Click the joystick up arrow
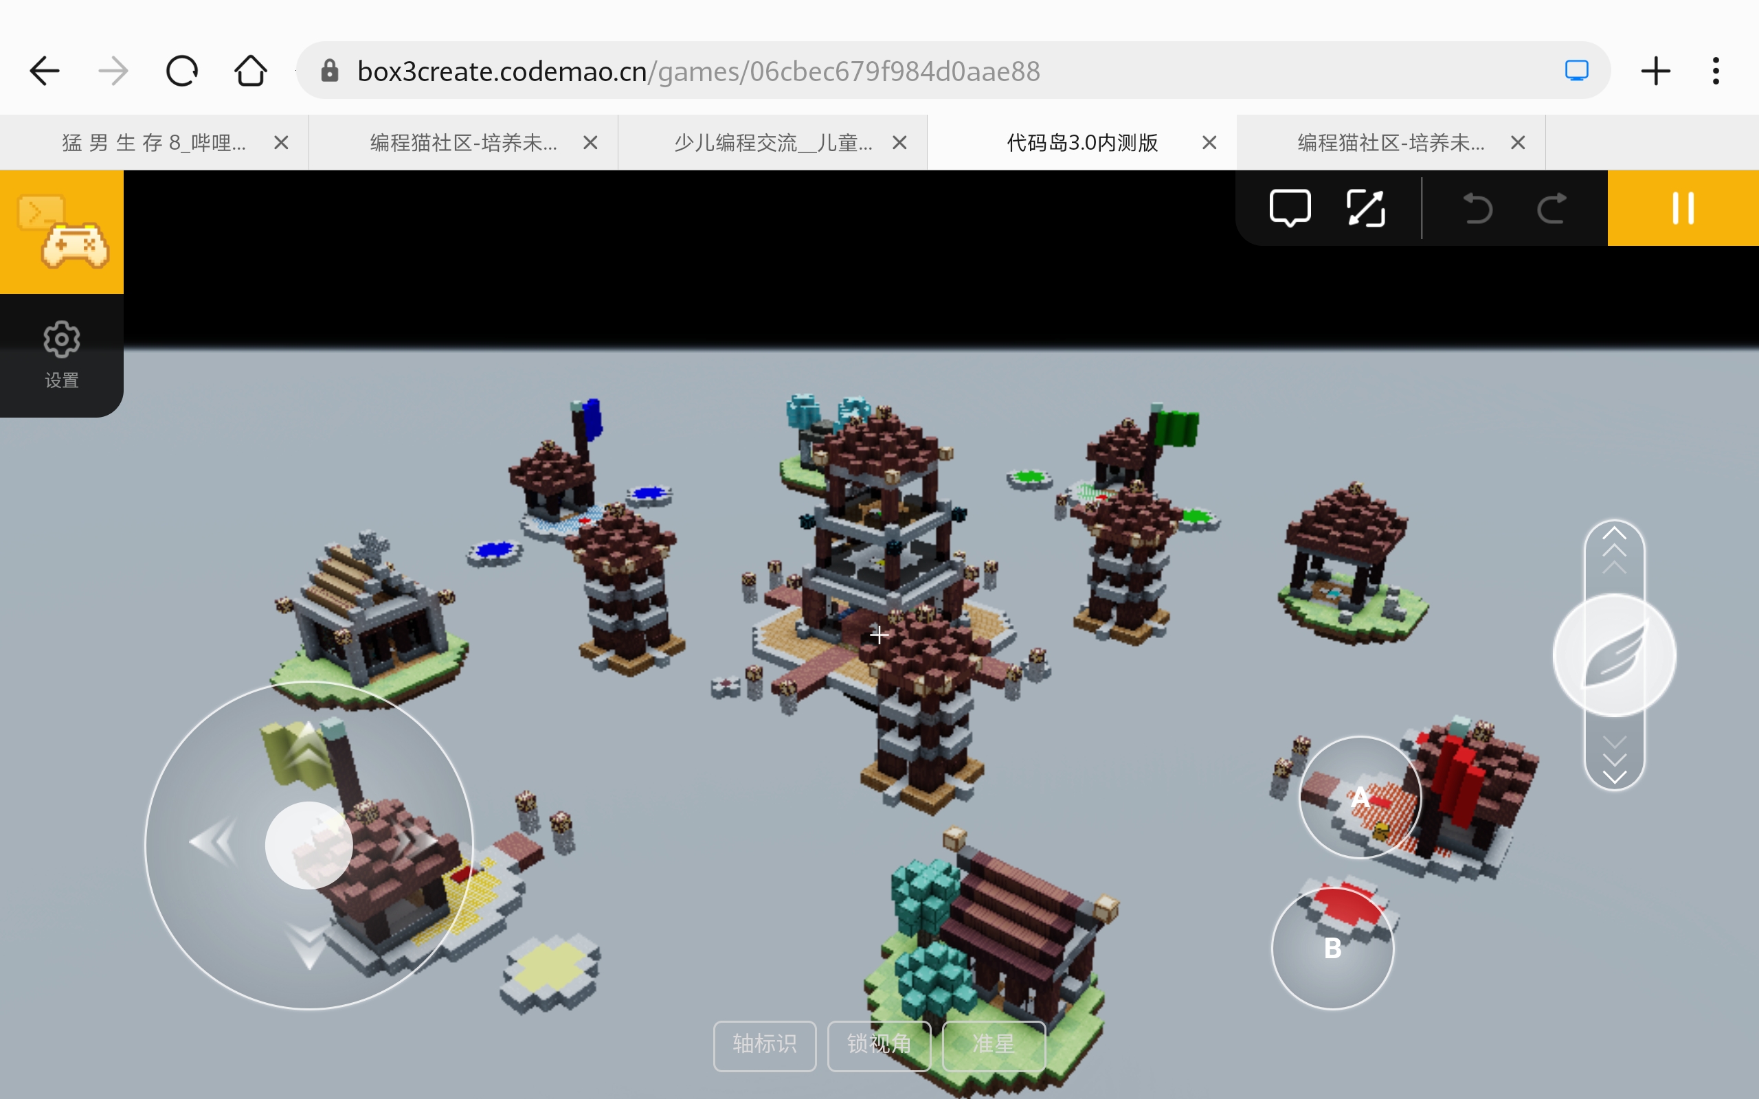This screenshot has width=1759, height=1099. click(309, 747)
